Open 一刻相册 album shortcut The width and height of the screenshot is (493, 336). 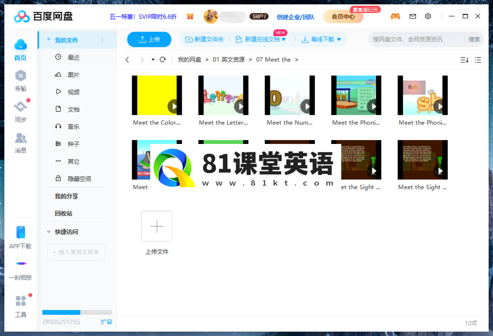20,269
